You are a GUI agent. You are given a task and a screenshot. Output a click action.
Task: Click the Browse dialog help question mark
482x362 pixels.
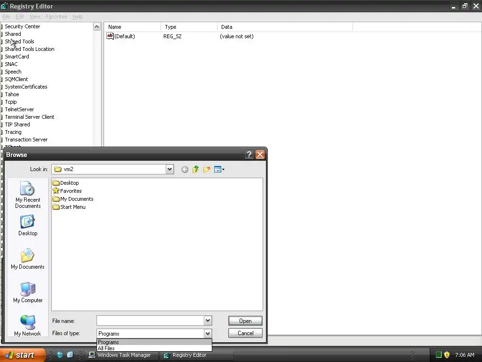[249, 155]
